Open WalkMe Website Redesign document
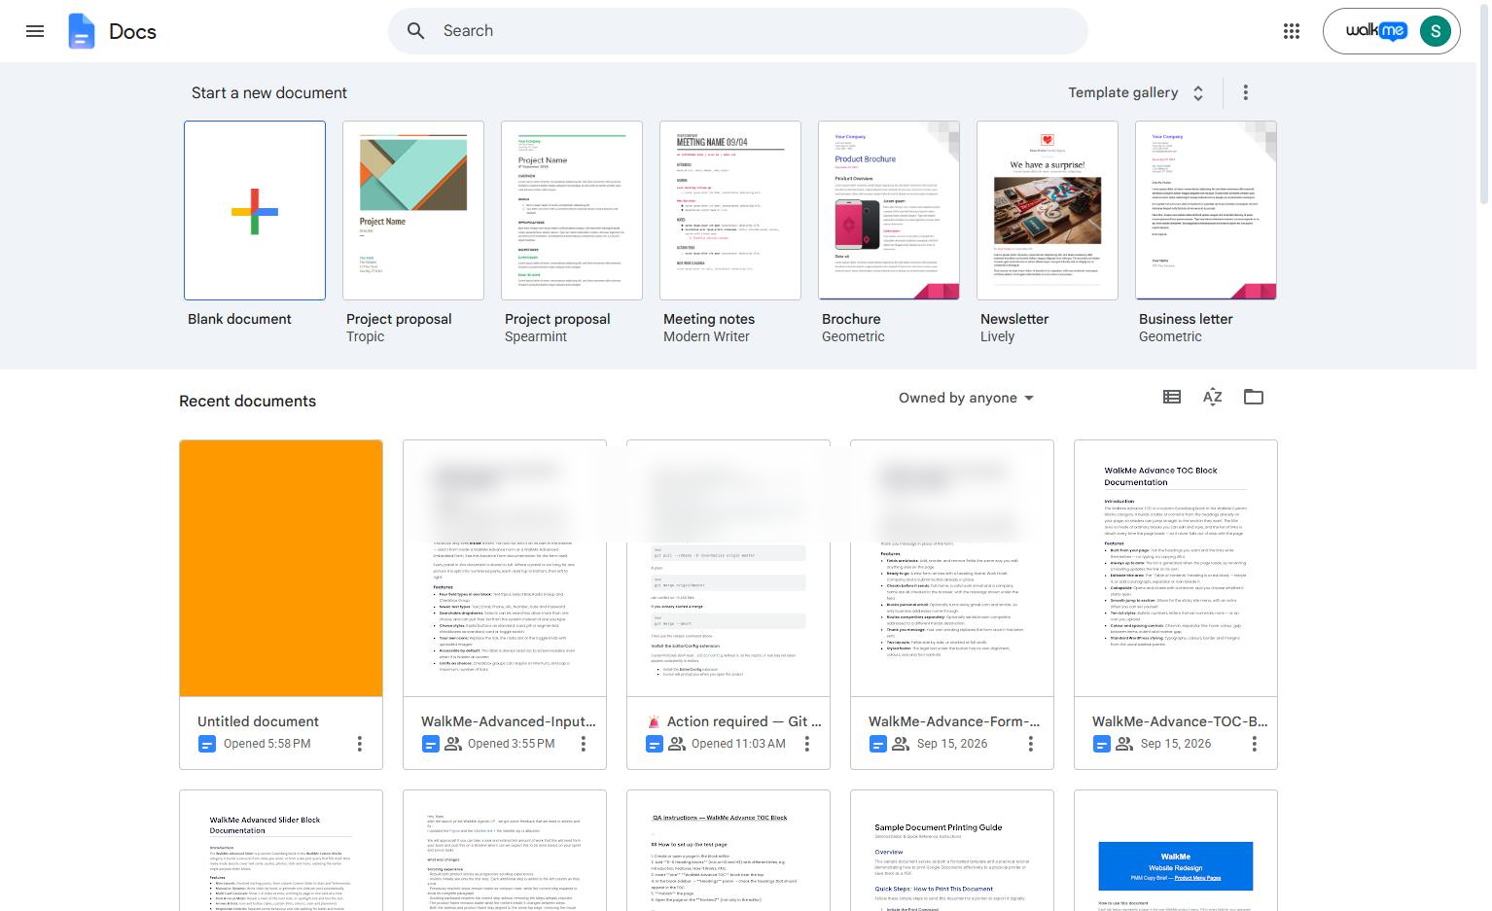The image size is (1492, 911). tap(1176, 851)
